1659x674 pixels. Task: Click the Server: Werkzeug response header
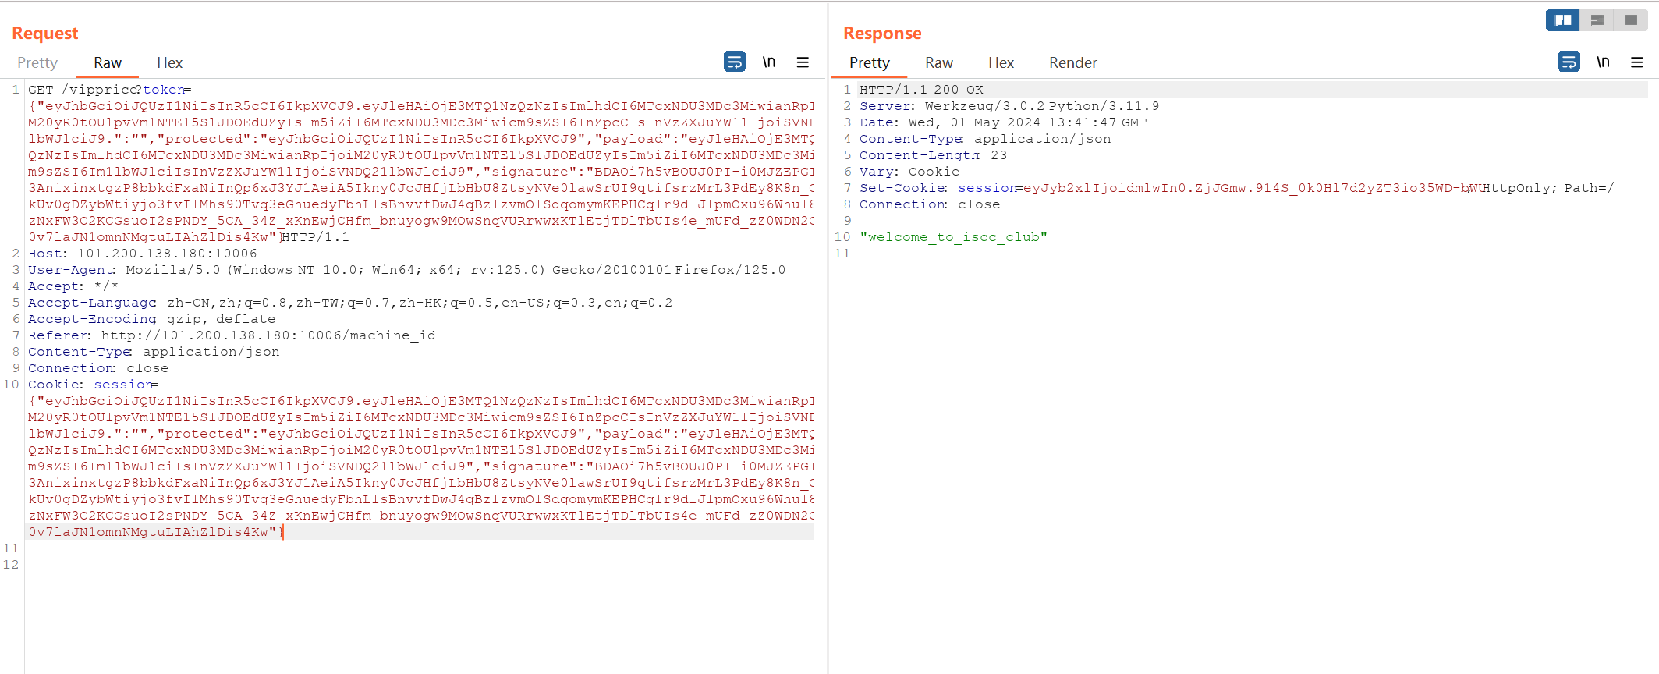pos(1009,106)
